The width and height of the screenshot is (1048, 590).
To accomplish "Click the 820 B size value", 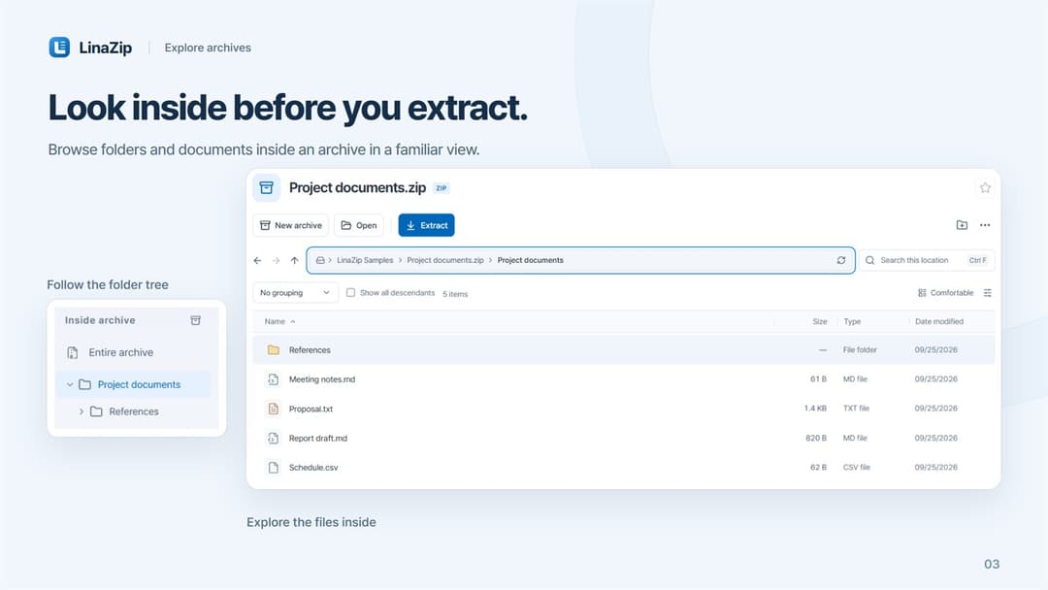I will 816,439.
